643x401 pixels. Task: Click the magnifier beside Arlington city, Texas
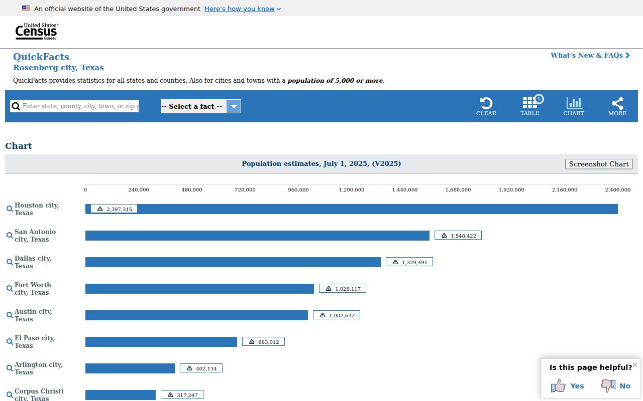point(10,368)
